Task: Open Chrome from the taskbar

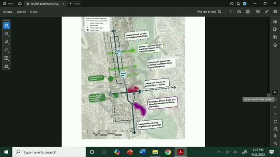Action: tap(168, 152)
